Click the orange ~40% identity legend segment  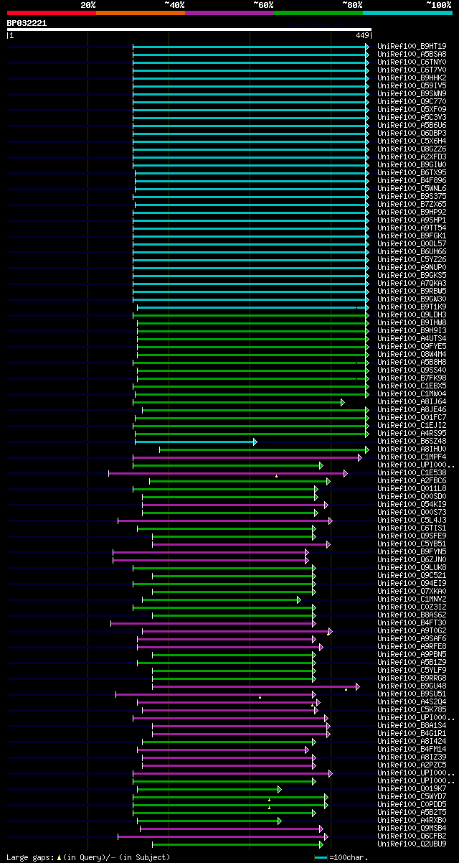pos(141,13)
